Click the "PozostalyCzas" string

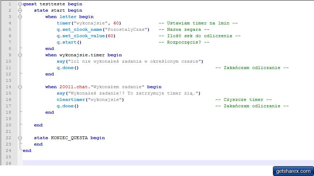click(126, 30)
